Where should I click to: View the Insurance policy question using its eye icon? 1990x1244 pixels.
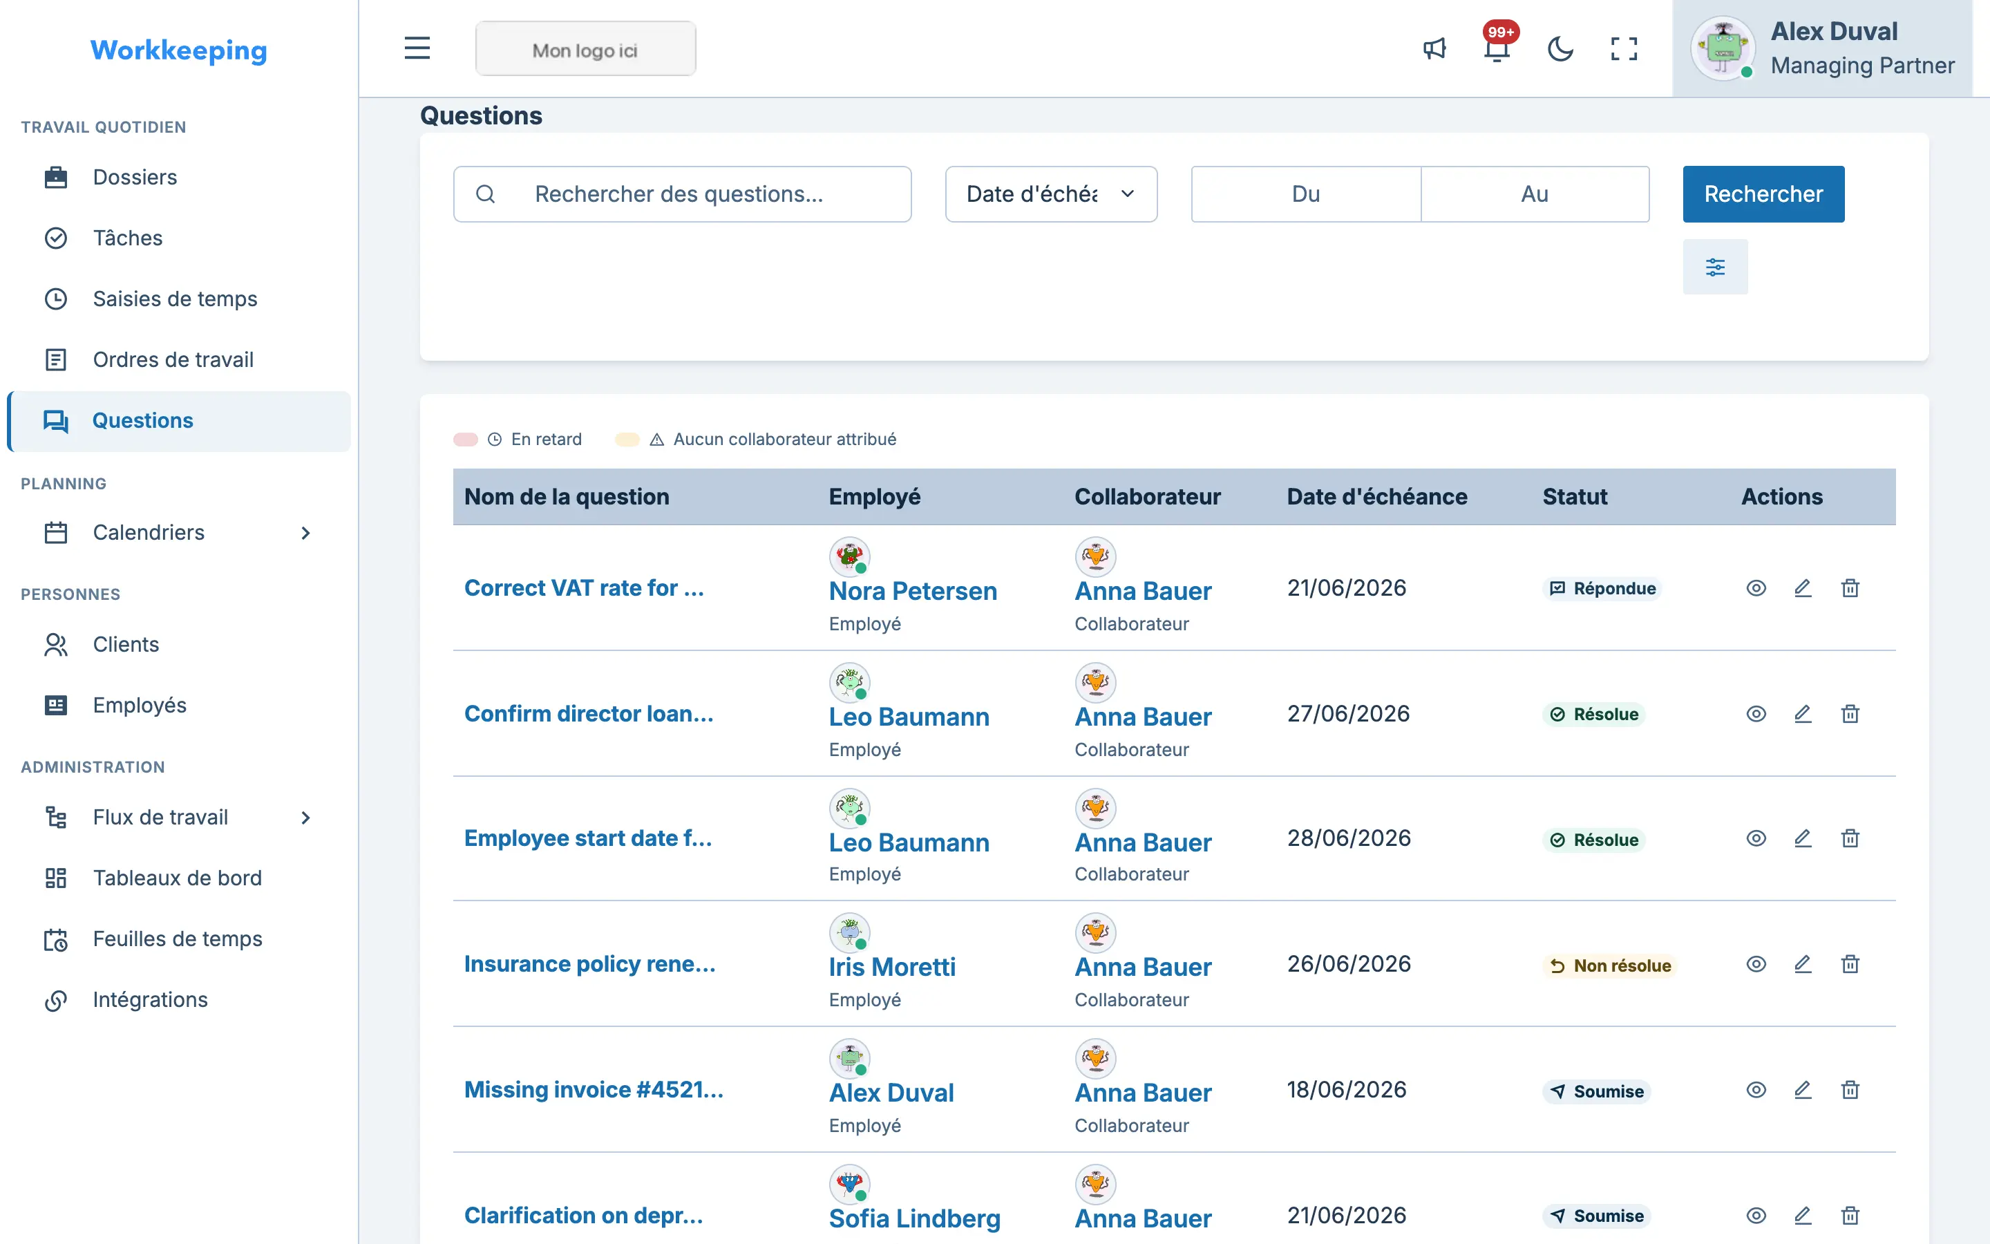tap(1756, 963)
